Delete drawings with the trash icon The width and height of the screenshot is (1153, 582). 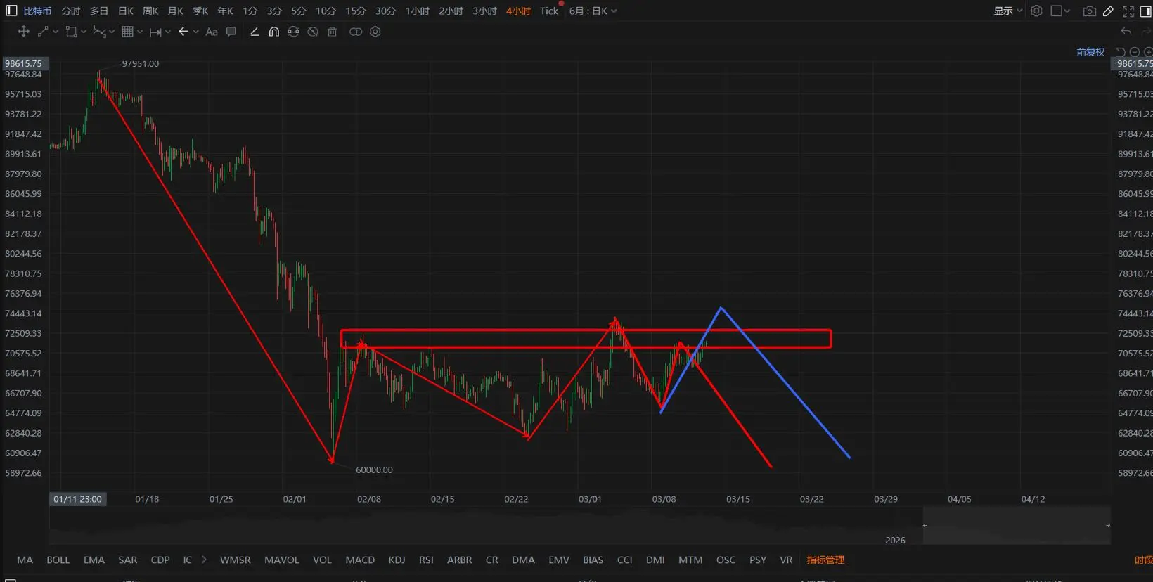(x=333, y=32)
